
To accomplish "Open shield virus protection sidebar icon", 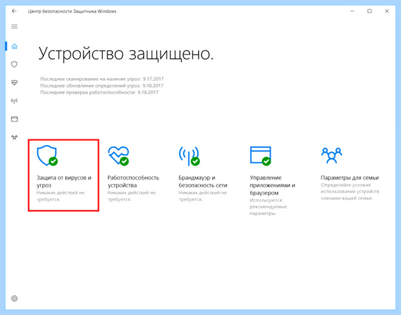I will click(14, 64).
